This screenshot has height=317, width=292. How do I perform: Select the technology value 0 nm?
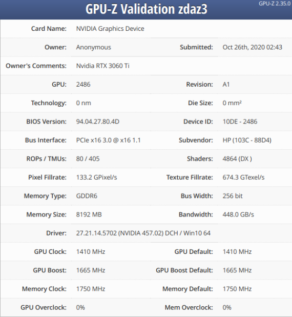pos(84,103)
